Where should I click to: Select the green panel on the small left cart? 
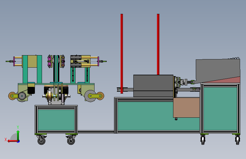pos(56,120)
